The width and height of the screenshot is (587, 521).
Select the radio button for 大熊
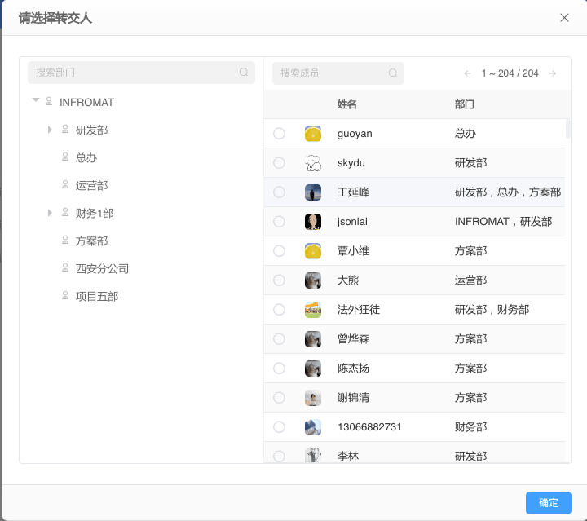pos(279,280)
